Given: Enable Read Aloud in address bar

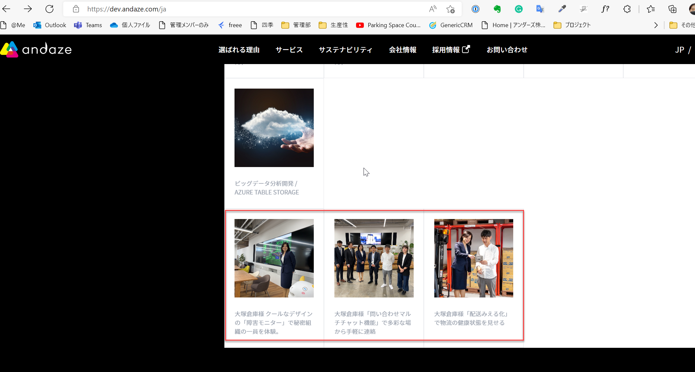Looking at the screenshot, I should pos(432,9).
